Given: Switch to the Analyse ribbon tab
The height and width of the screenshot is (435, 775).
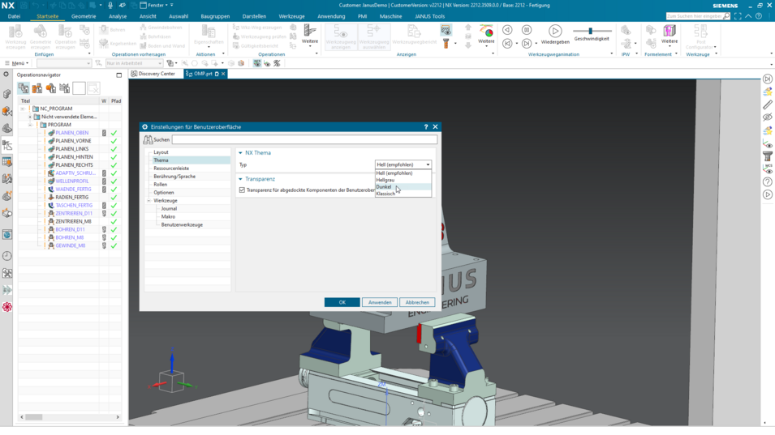Looking at the screenshot, I should [x=118, y=16].
